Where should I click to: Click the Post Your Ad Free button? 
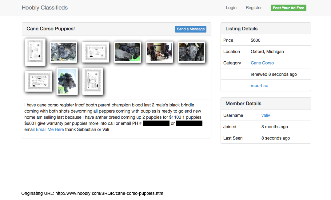(x=289, y=8)
